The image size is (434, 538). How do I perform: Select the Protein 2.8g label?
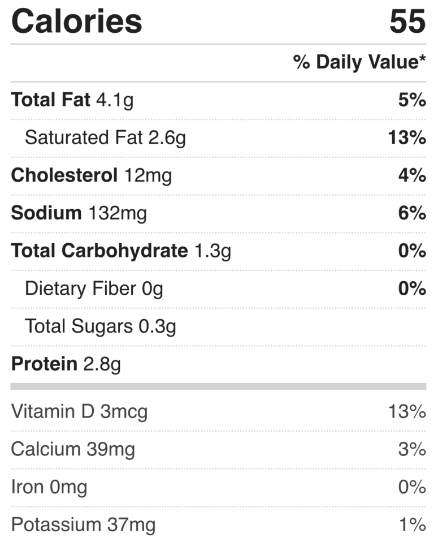[66, 364]
